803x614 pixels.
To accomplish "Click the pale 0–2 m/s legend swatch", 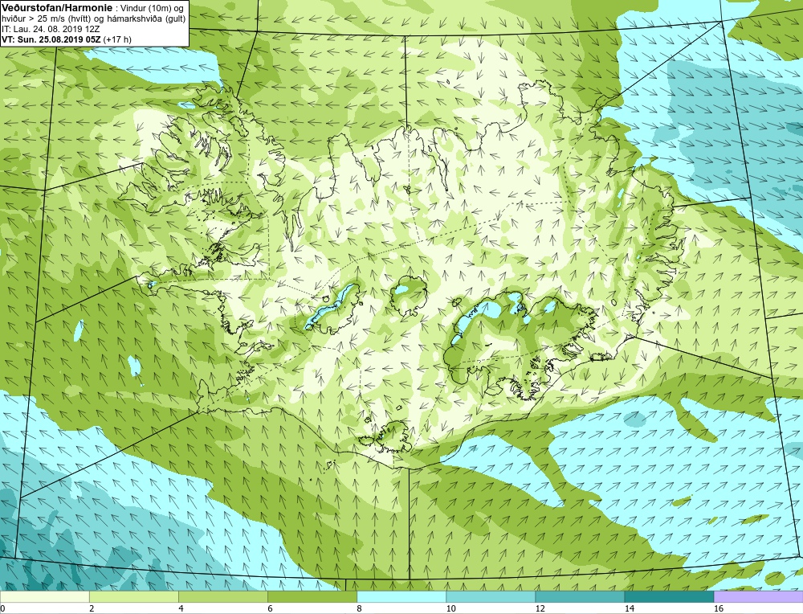I will tap(44, 596).
